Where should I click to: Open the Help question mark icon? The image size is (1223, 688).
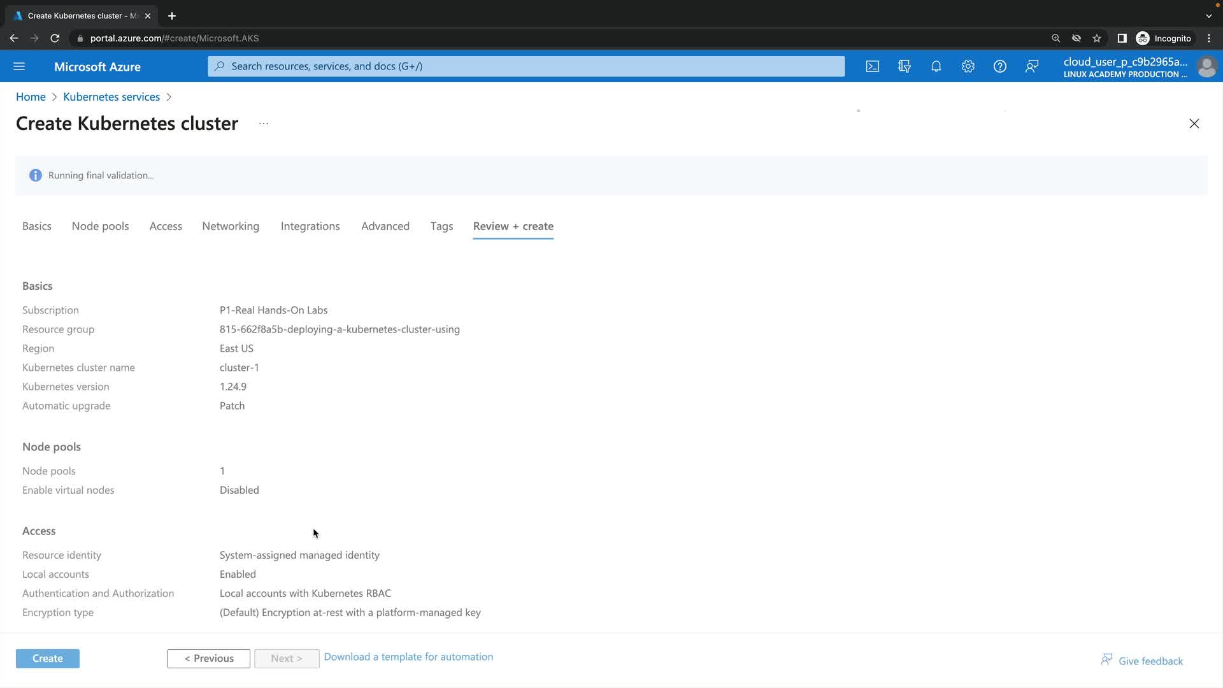coord(1000,66)
